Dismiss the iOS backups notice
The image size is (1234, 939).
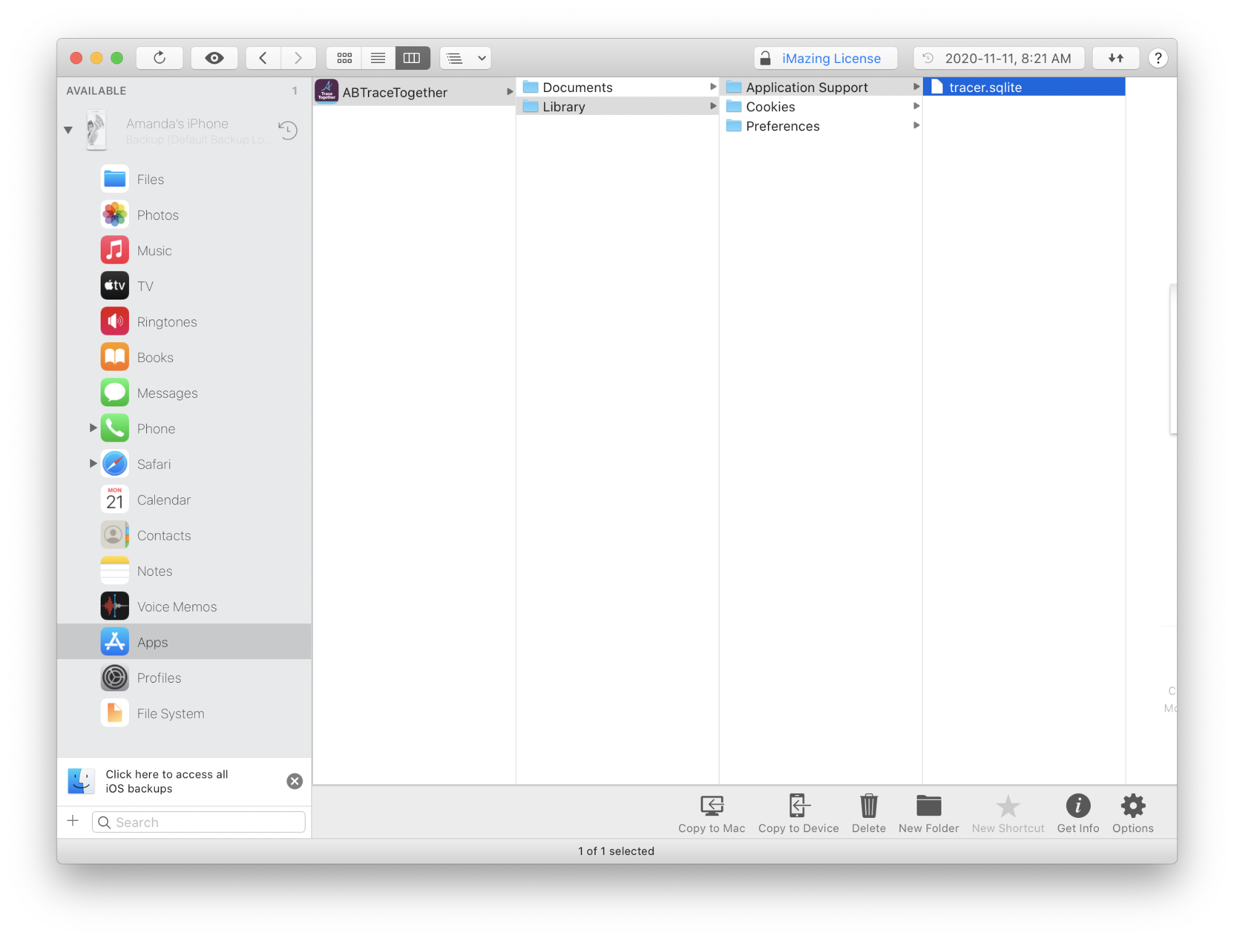(294, 781)
